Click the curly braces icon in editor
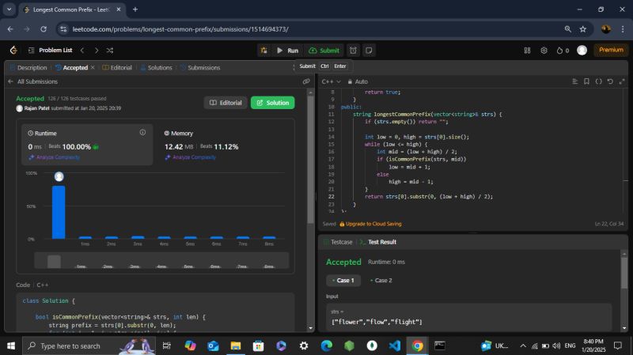 coord(598,81)
